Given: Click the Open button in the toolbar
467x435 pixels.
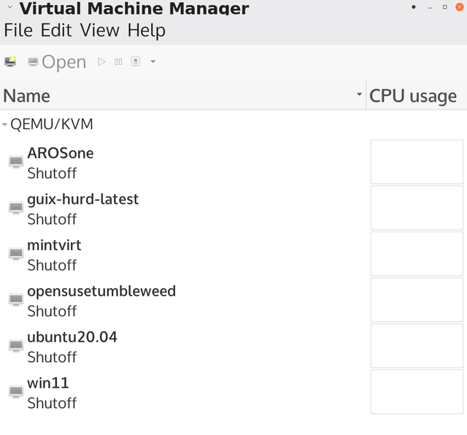Looking at the screenshot, I should pos(57,62).
